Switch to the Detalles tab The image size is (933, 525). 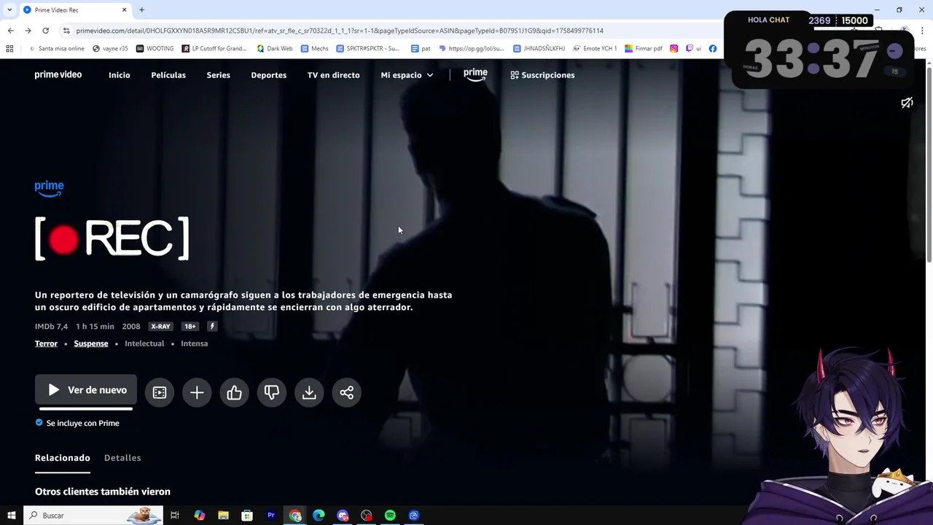(x=122, y=458)
